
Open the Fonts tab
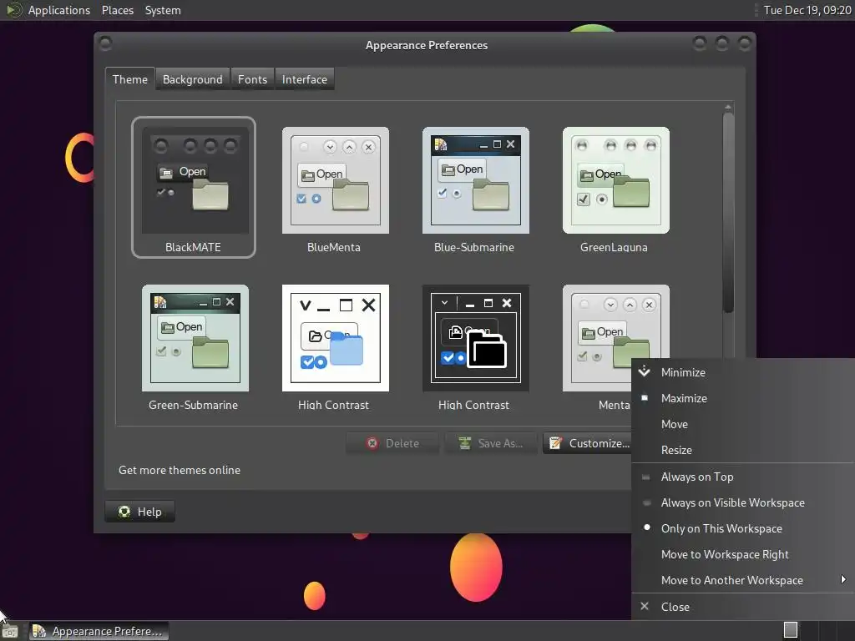coord(252,79)
